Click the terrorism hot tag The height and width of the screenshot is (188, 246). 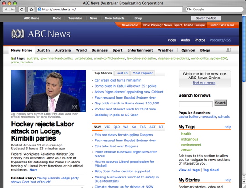coord(27,62)
